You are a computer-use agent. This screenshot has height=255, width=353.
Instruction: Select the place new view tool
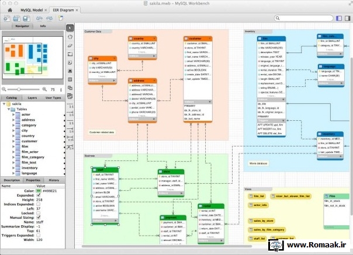70,88
